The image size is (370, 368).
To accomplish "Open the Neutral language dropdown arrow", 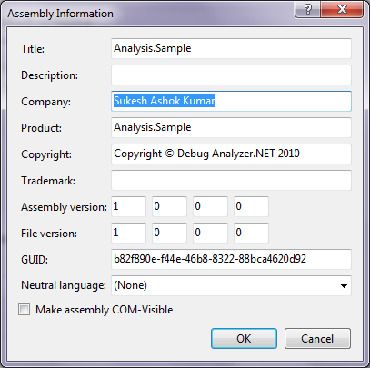I will 344,285.
